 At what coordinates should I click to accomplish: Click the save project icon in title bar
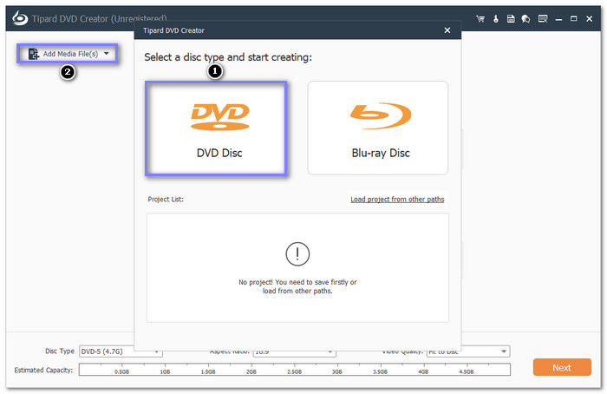click(x=511, y=18)
